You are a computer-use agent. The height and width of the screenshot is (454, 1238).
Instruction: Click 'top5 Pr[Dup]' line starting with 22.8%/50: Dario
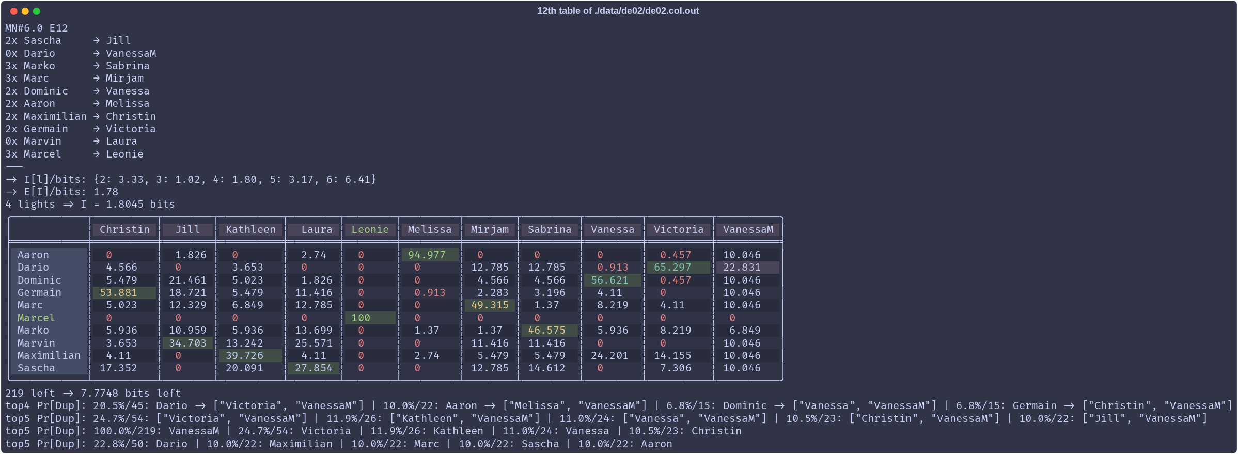click(x=339, y=444)
